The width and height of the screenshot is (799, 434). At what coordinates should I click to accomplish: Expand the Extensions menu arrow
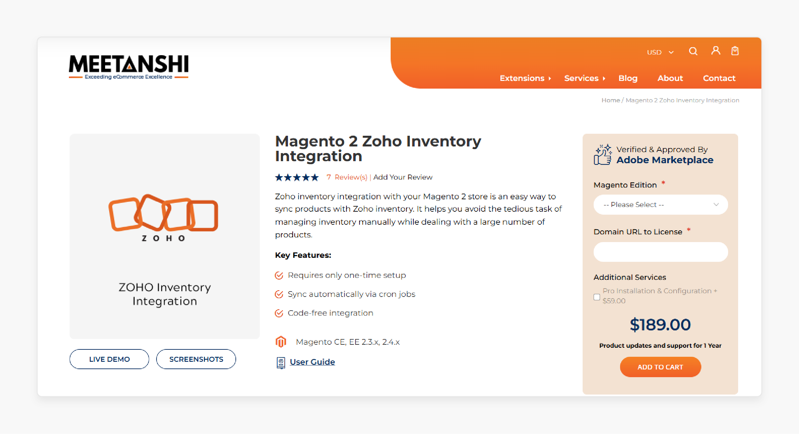pos(550,79)
